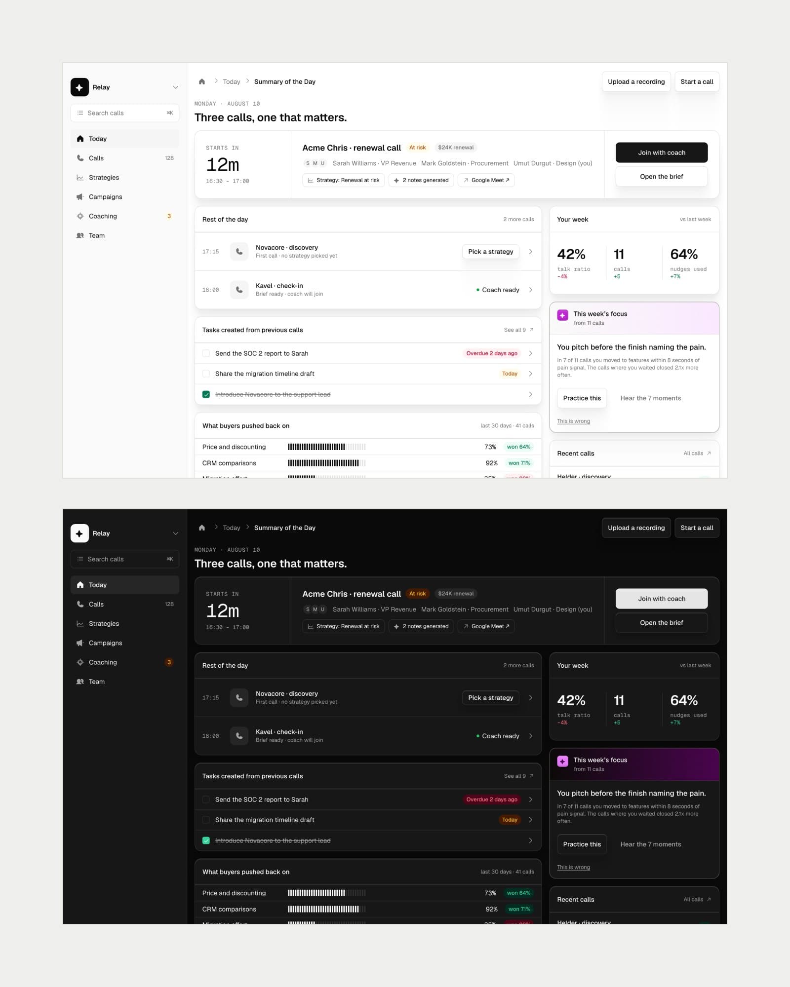
Task: Check 'Send the SOC 2 report' in dark dashboard
Action: click(206, 799)
